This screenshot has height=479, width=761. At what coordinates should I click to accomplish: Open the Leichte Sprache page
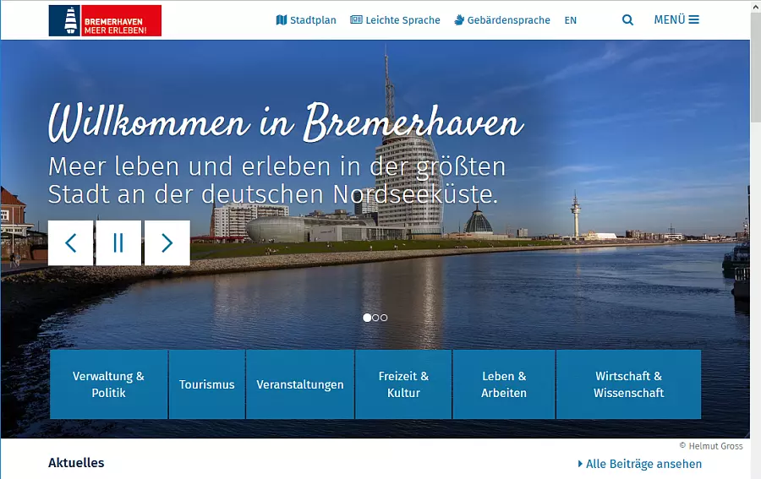click(x=395, y=20)
